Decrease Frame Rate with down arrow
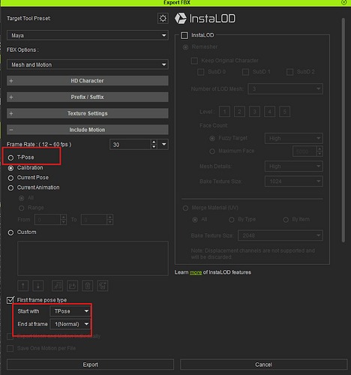 point(154,147)
